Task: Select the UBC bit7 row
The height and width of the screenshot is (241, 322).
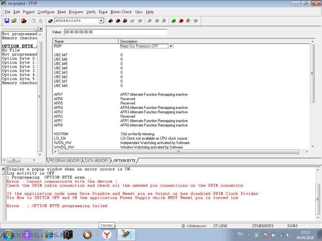Action: tap(181, 55)
